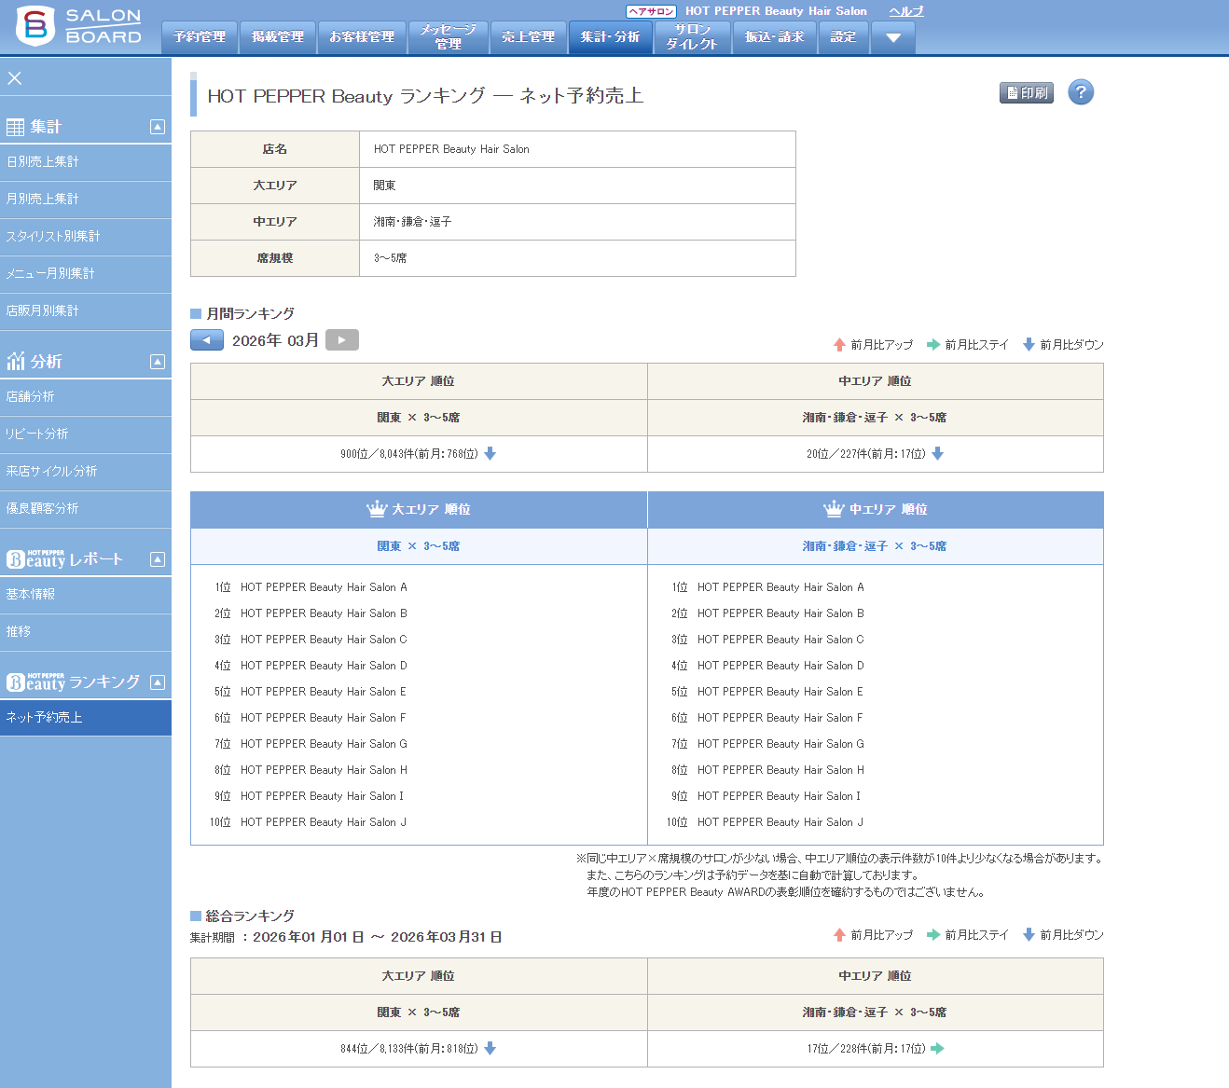Click overall legend 前月比アップ red arrow

pyautogui.click(x=839, y=935)
